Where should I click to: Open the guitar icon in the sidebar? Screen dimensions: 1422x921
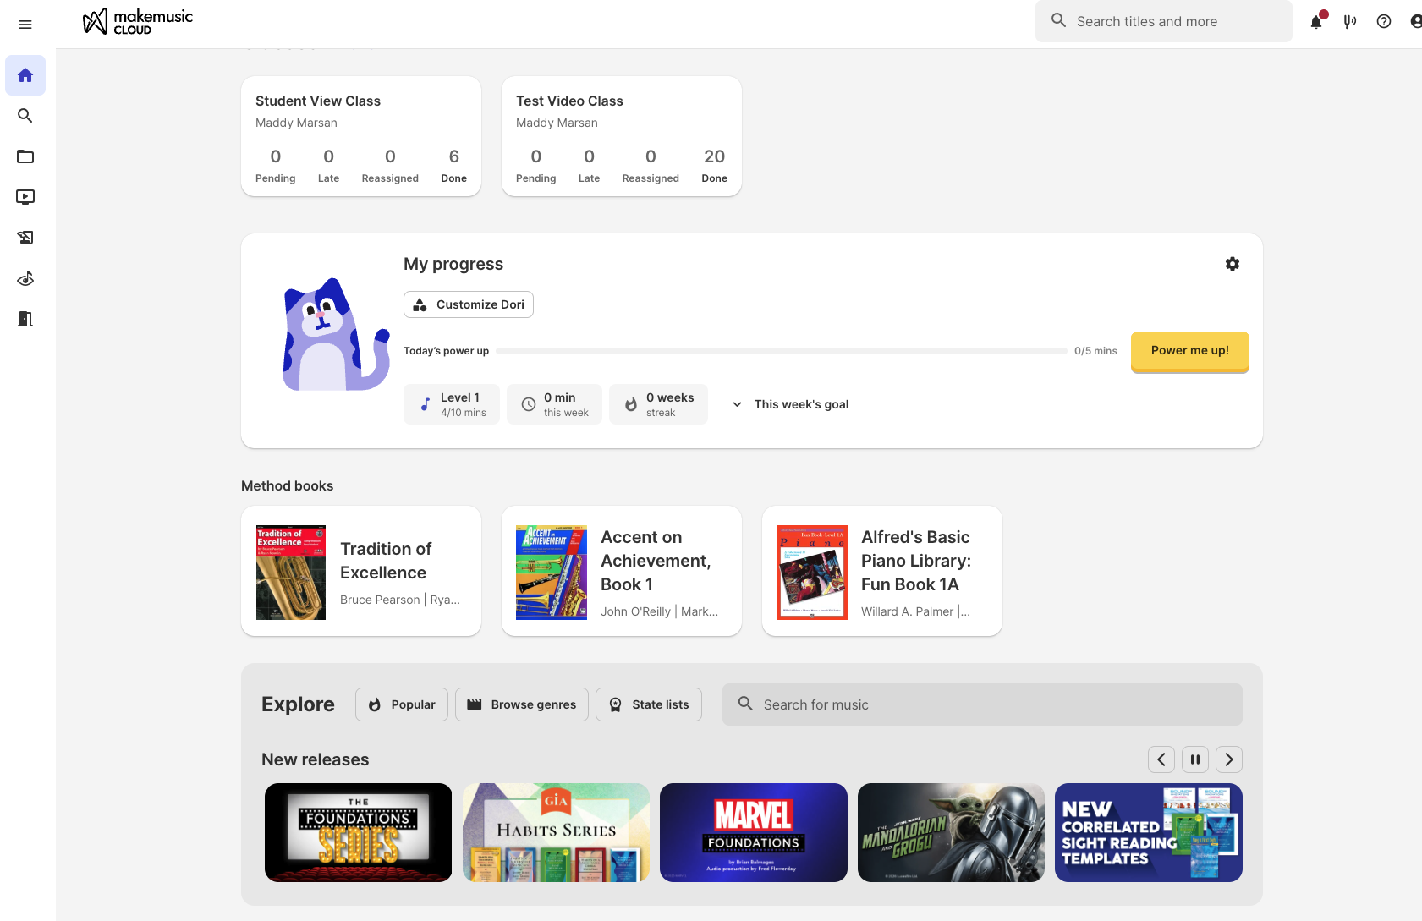tap(25, 278)
